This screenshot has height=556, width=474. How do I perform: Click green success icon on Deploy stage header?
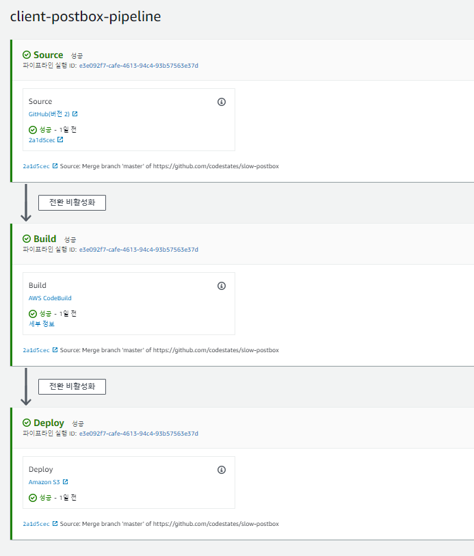coord(27,423)
